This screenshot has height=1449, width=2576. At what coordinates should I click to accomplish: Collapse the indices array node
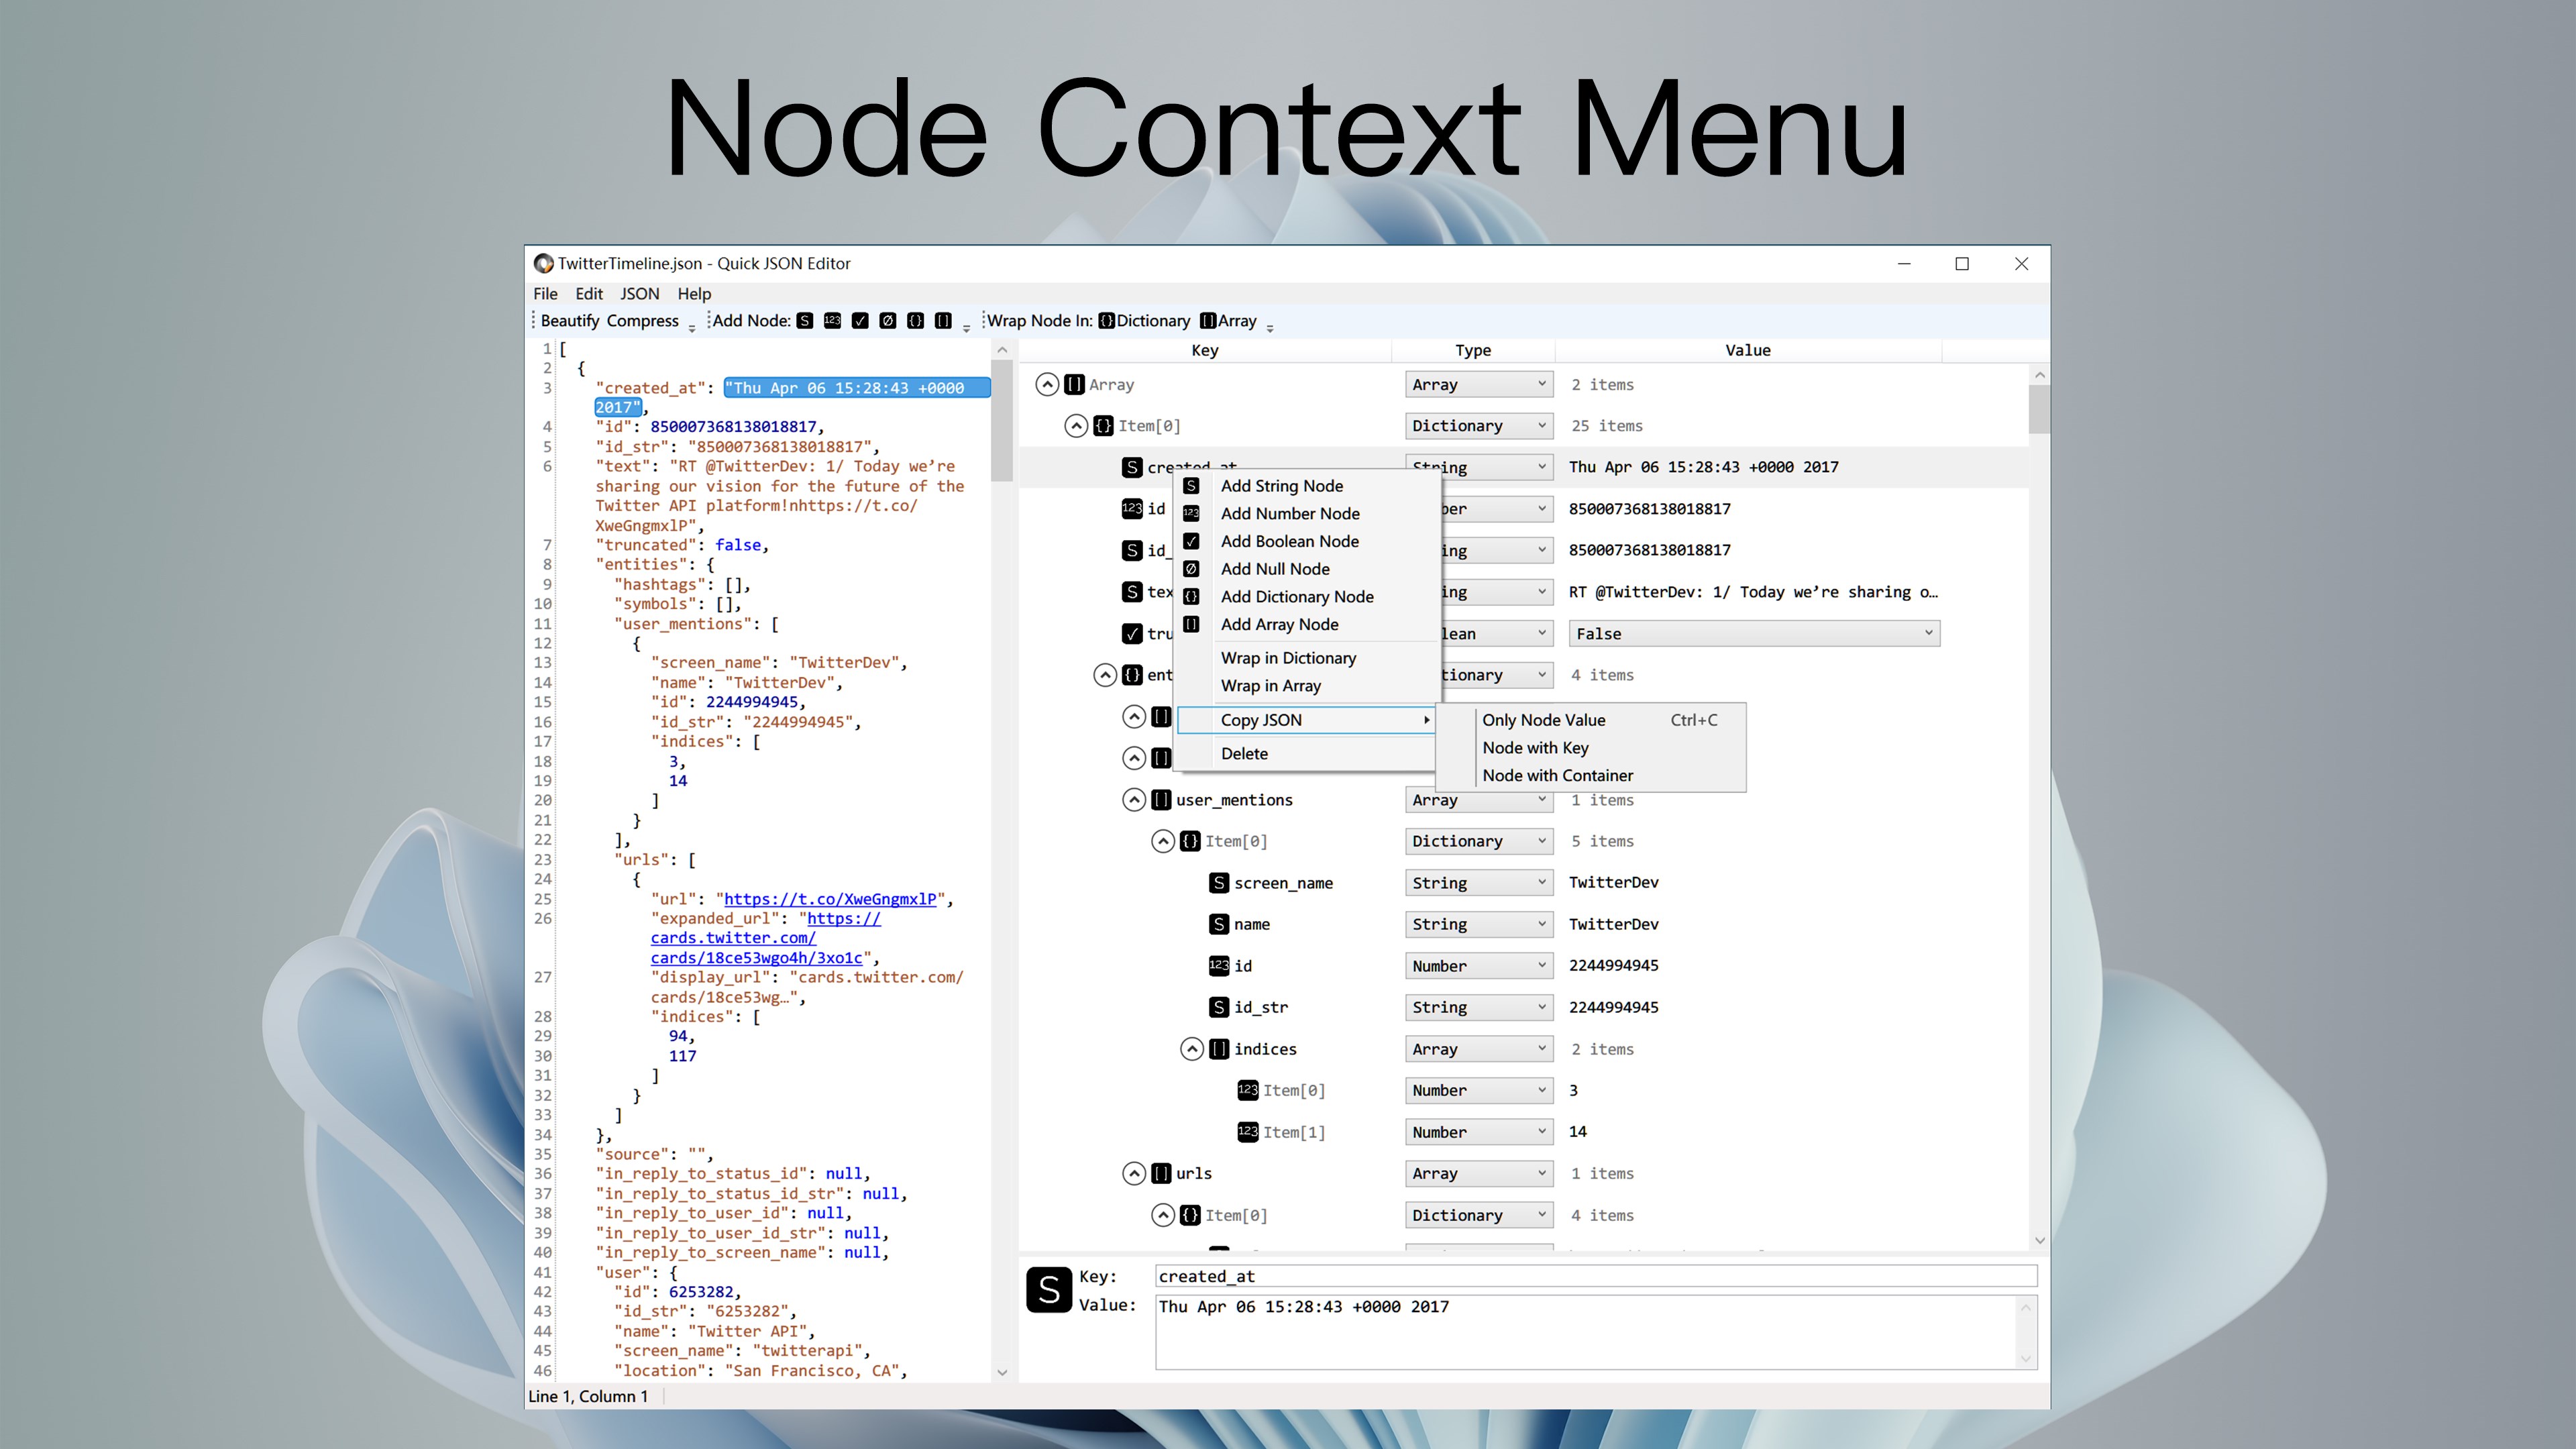pyautogui.click(x=1191, y=1049)
